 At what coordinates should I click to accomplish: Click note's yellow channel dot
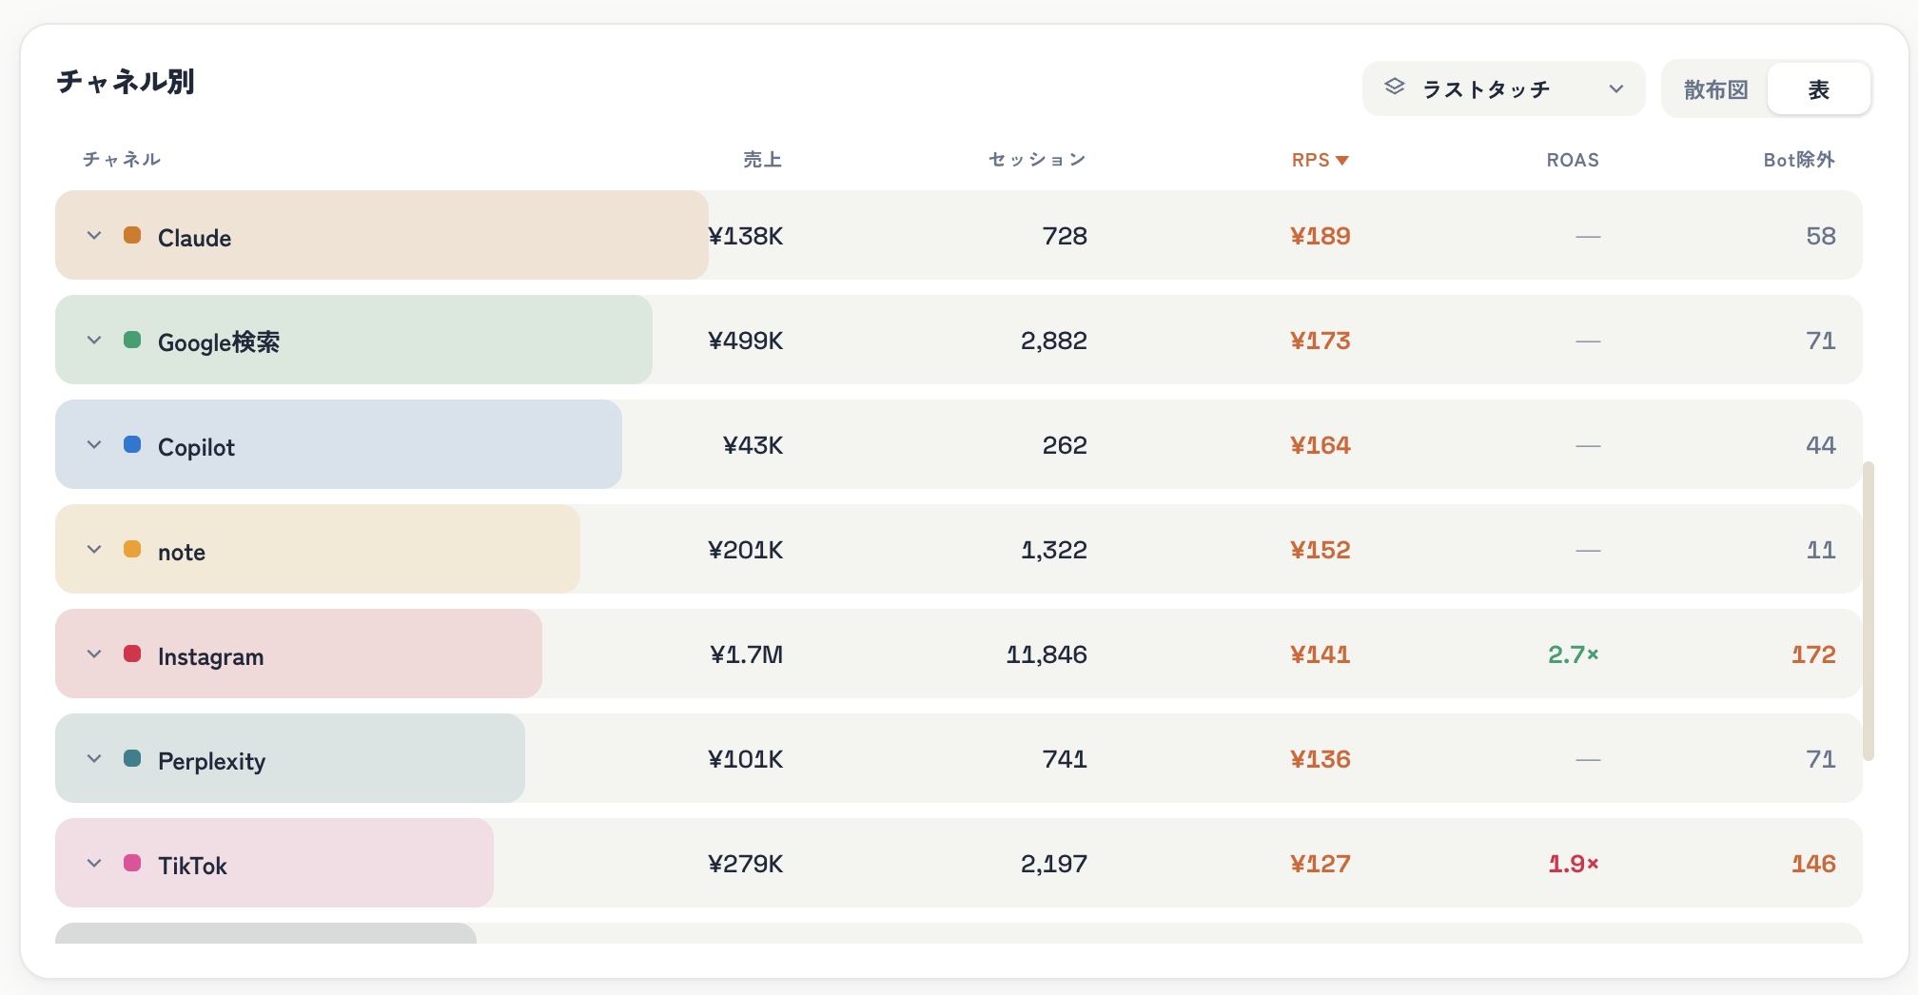pos(132,549)
